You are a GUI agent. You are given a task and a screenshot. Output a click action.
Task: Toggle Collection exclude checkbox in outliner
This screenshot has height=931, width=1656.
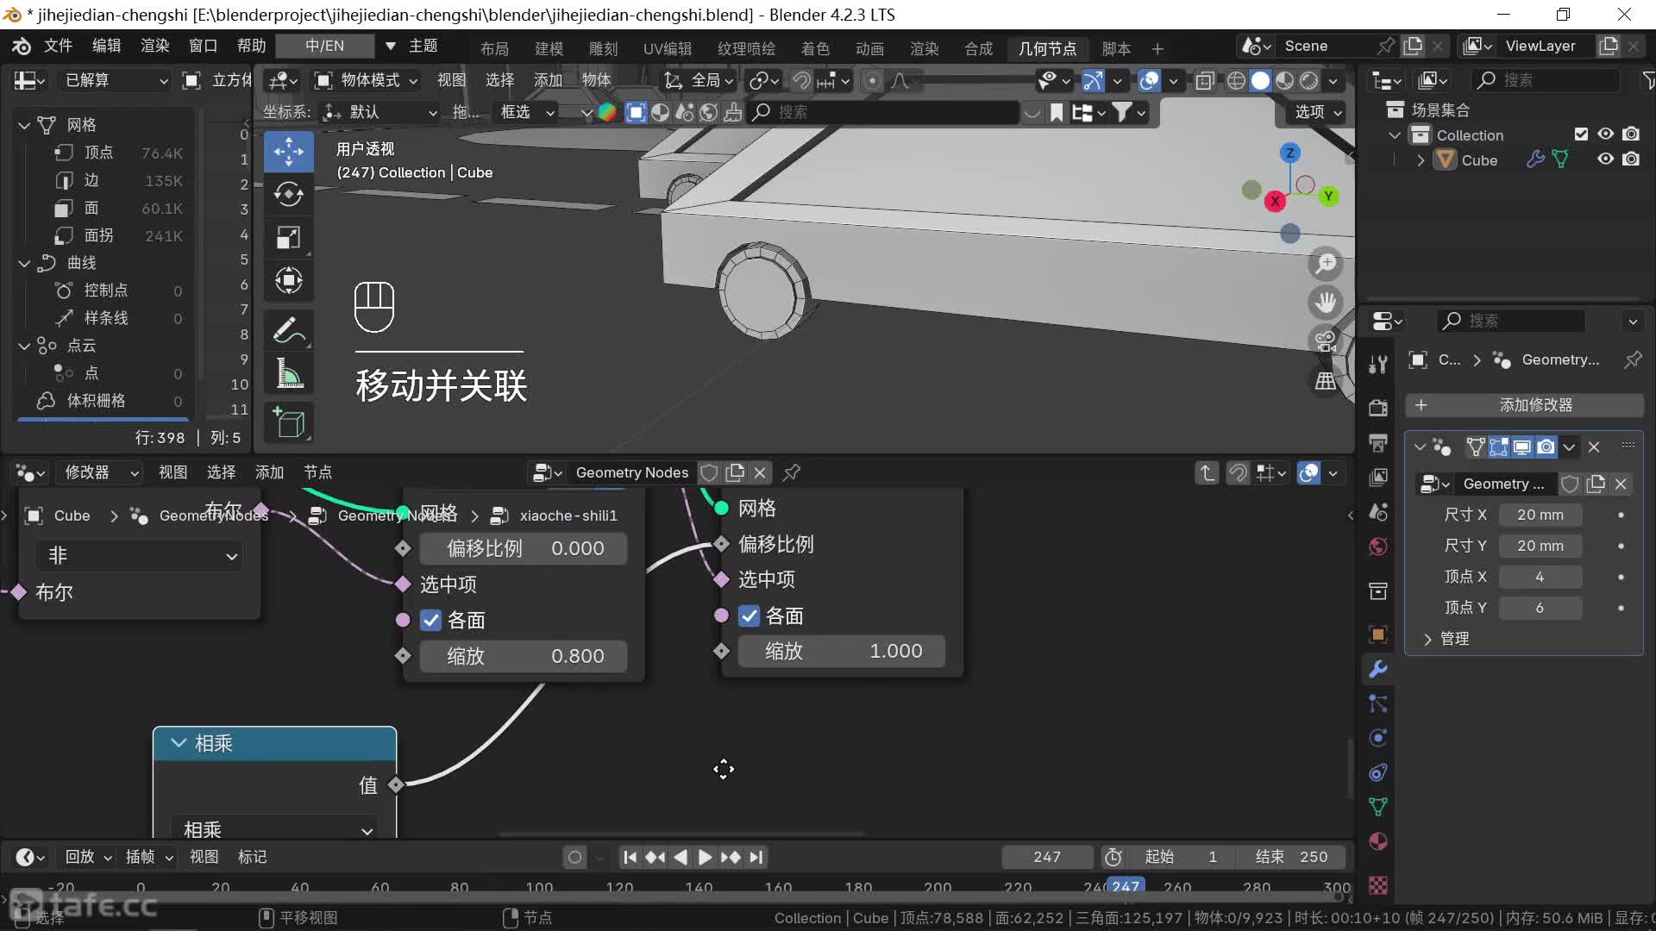tap(1581, 134)
